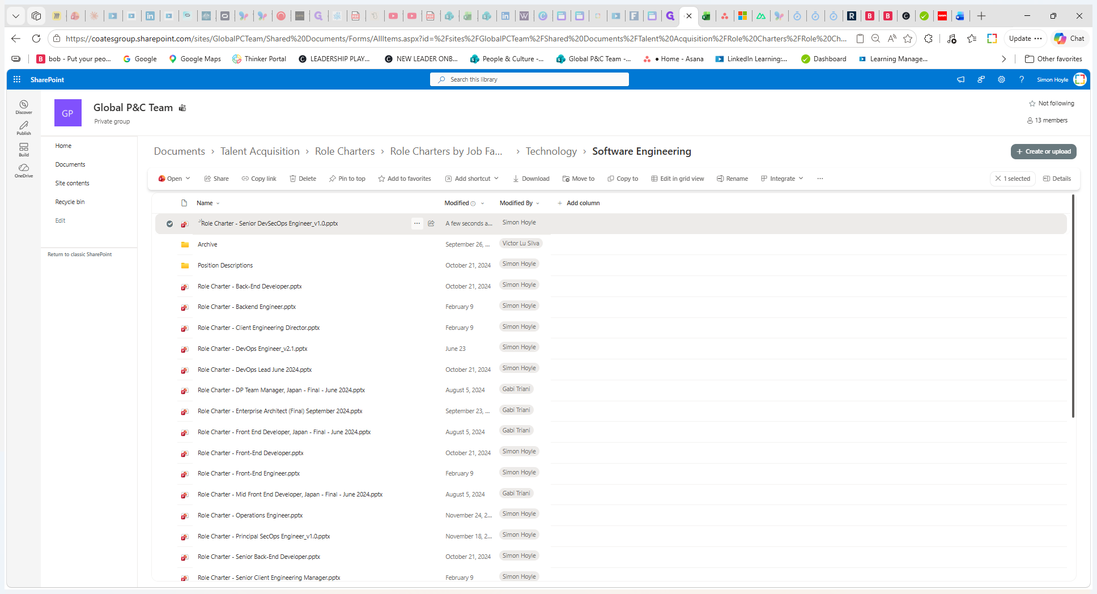Go back with browser back arrow
Viewport: 1097px width, 594px height.
pos(16,39)
